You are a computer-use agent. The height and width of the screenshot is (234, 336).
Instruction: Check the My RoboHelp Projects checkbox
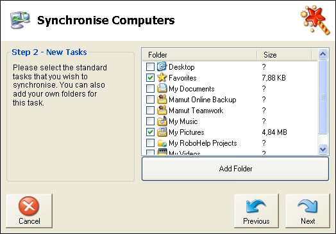(150, 143)
